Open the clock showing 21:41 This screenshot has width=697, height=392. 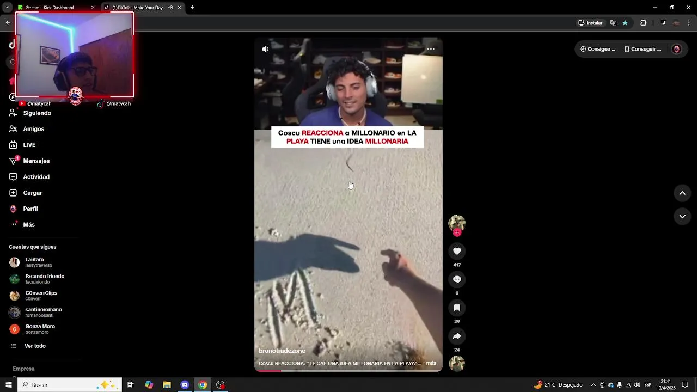tap(665, 385)
